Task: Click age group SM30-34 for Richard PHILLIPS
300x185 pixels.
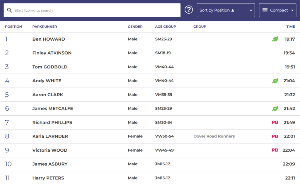Action: click(x=164, y=122)
